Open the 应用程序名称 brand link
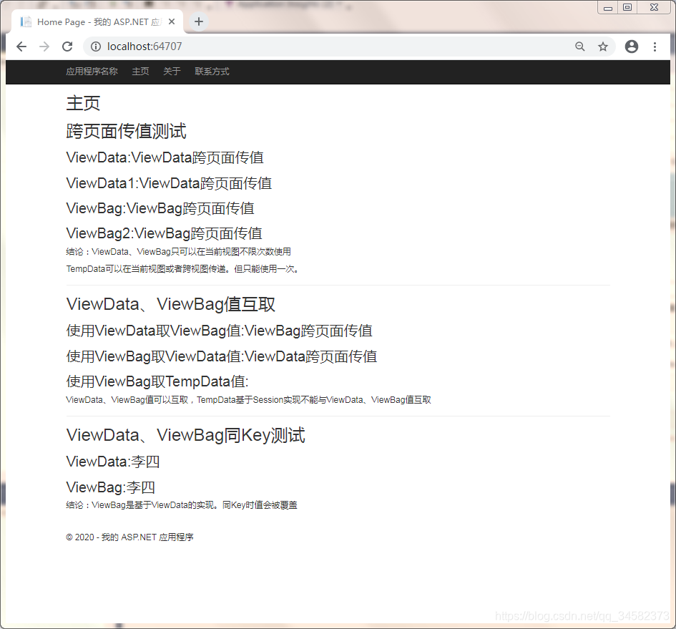 (92, 72)
